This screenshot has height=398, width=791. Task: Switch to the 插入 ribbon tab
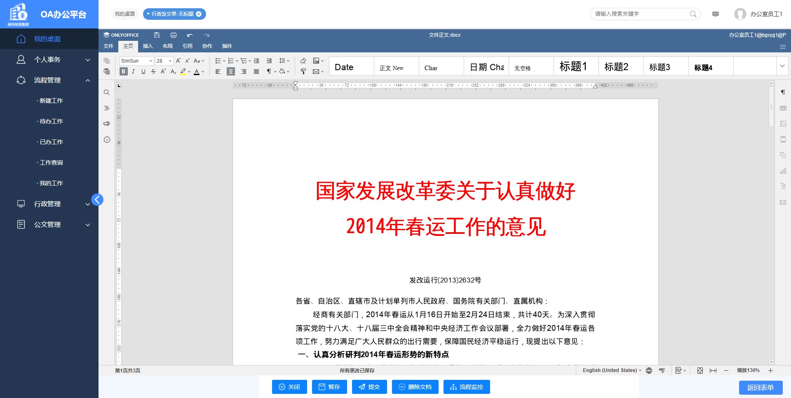click(x=148, y=46)
